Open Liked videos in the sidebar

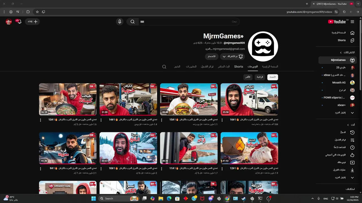338,155
